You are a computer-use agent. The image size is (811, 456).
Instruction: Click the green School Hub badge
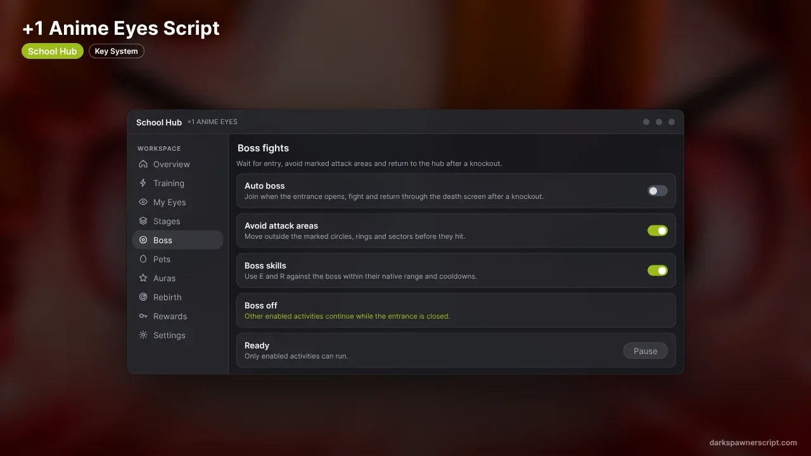[53, 51]
